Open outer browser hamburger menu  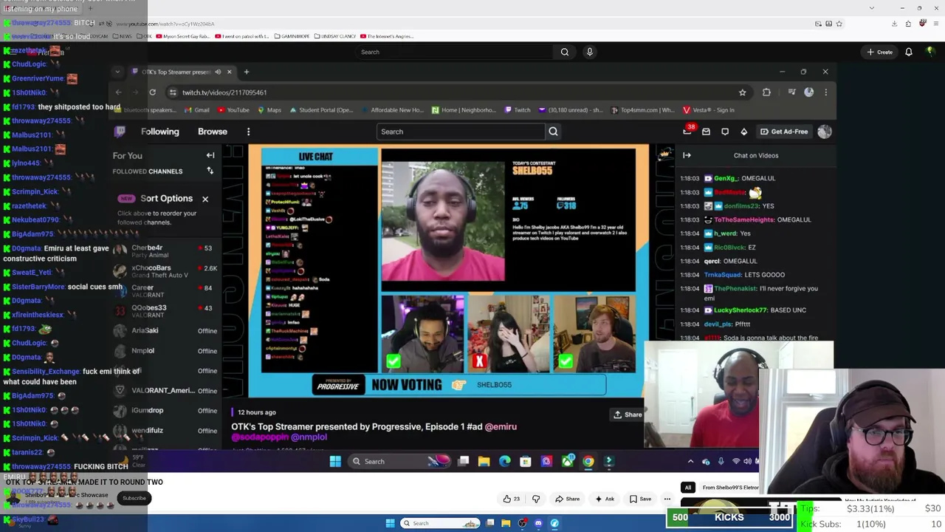pyautogui.click(x=935, y=24)
